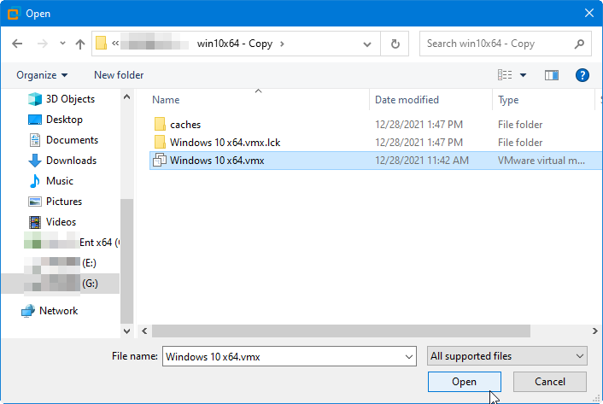Go back using the back arrow
Image resolution: width=603 pixels, height=404 pixels.
point(17,44)
